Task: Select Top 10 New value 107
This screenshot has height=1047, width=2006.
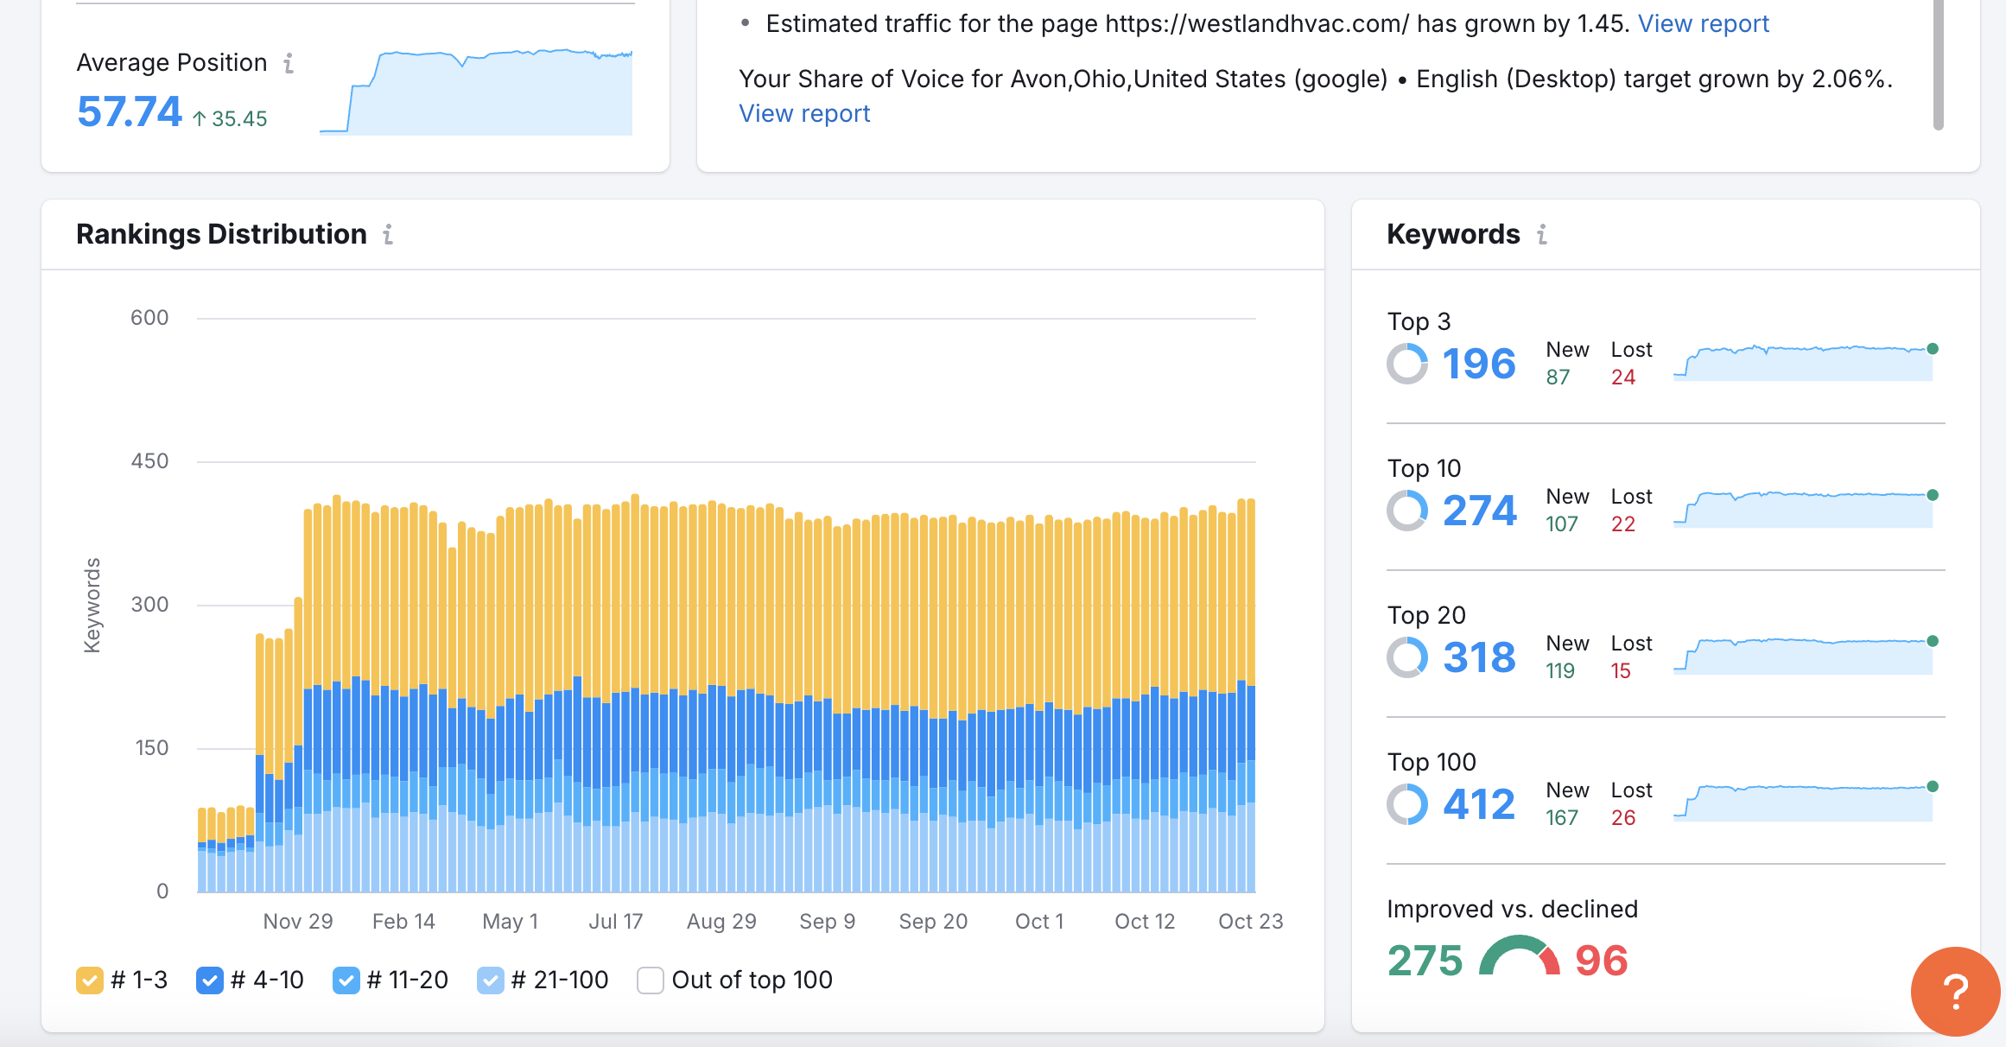Action: tap(1562, 524)
